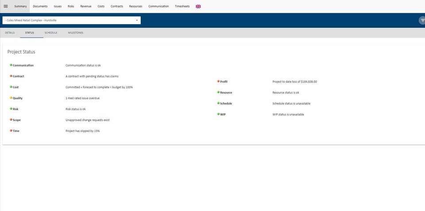
Task: Click 'A contract with pending status has claims'
Action: (92, 76)
